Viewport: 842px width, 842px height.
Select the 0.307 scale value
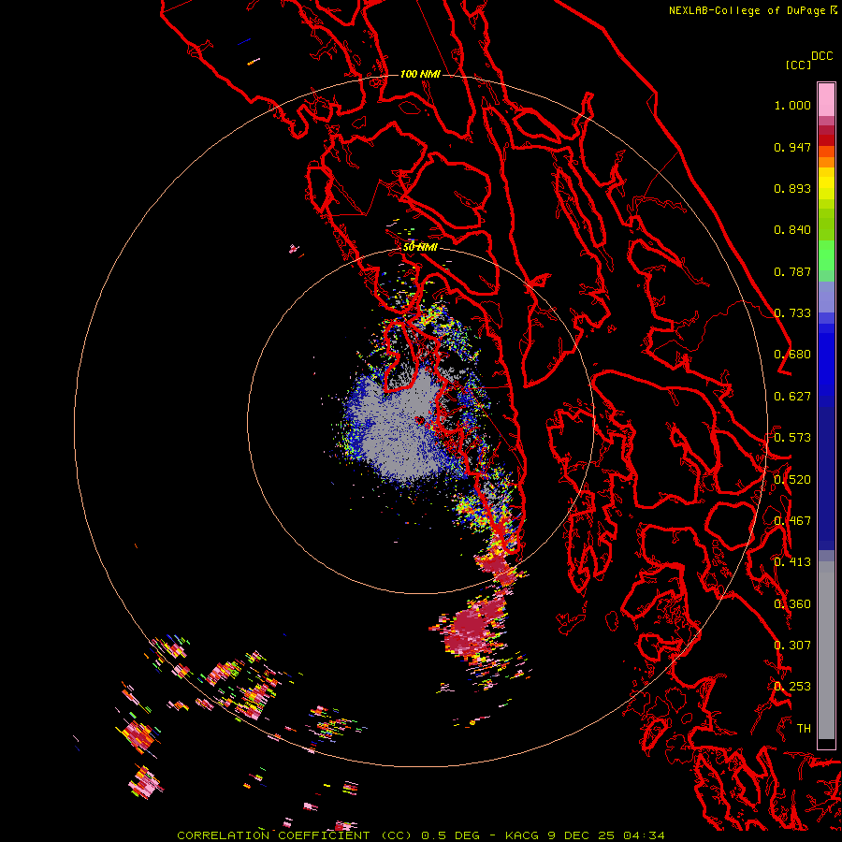click(792, 645)
